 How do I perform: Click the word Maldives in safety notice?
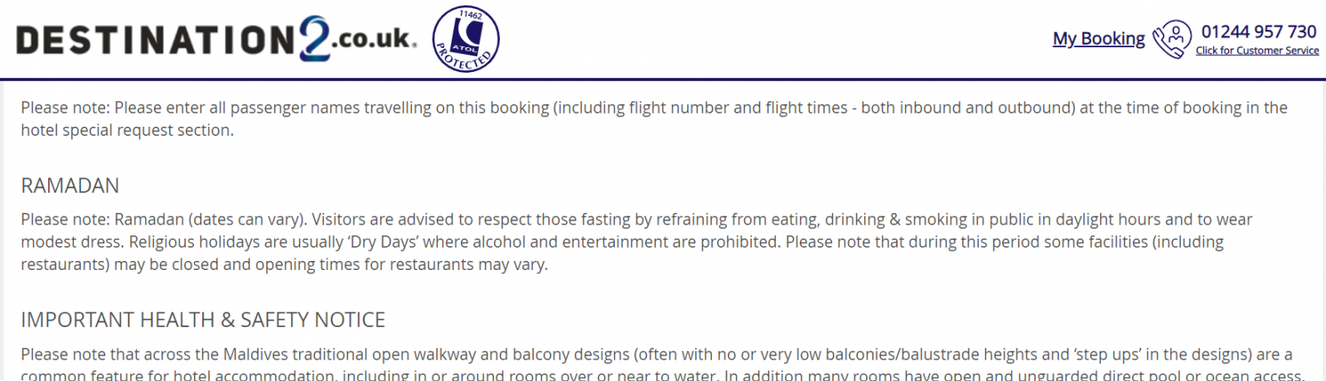254,354
